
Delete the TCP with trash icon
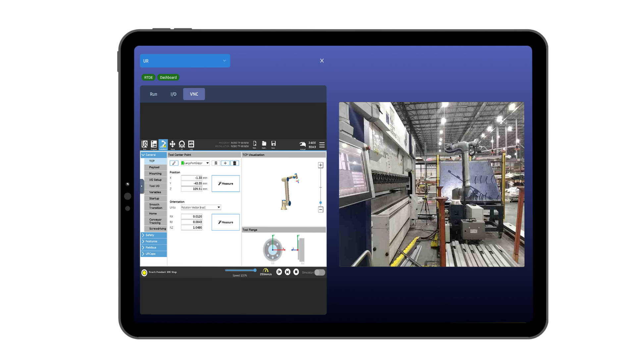pyautogui.click(x=235, y=163)
